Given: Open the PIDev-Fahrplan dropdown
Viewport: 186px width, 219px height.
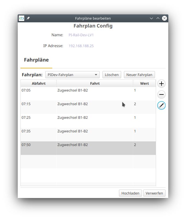Looking at the screenshot, I should (72, 75).
